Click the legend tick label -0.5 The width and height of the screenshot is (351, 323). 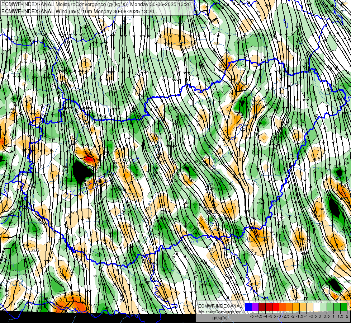(313, 316)
